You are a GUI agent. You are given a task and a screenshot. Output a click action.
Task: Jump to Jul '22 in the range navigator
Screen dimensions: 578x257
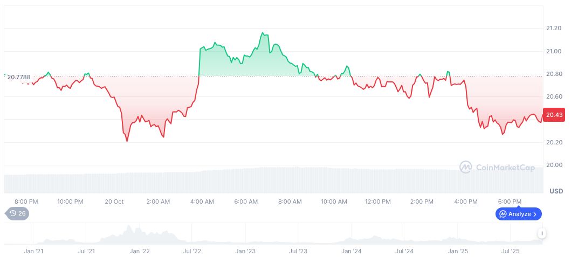192,251
